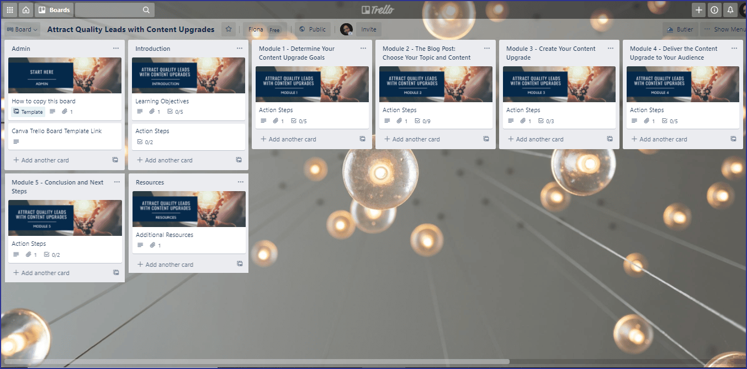Open Module 1 list actions ellipsis
Viewport: 747px width, 369px height.
pos(363,49)
